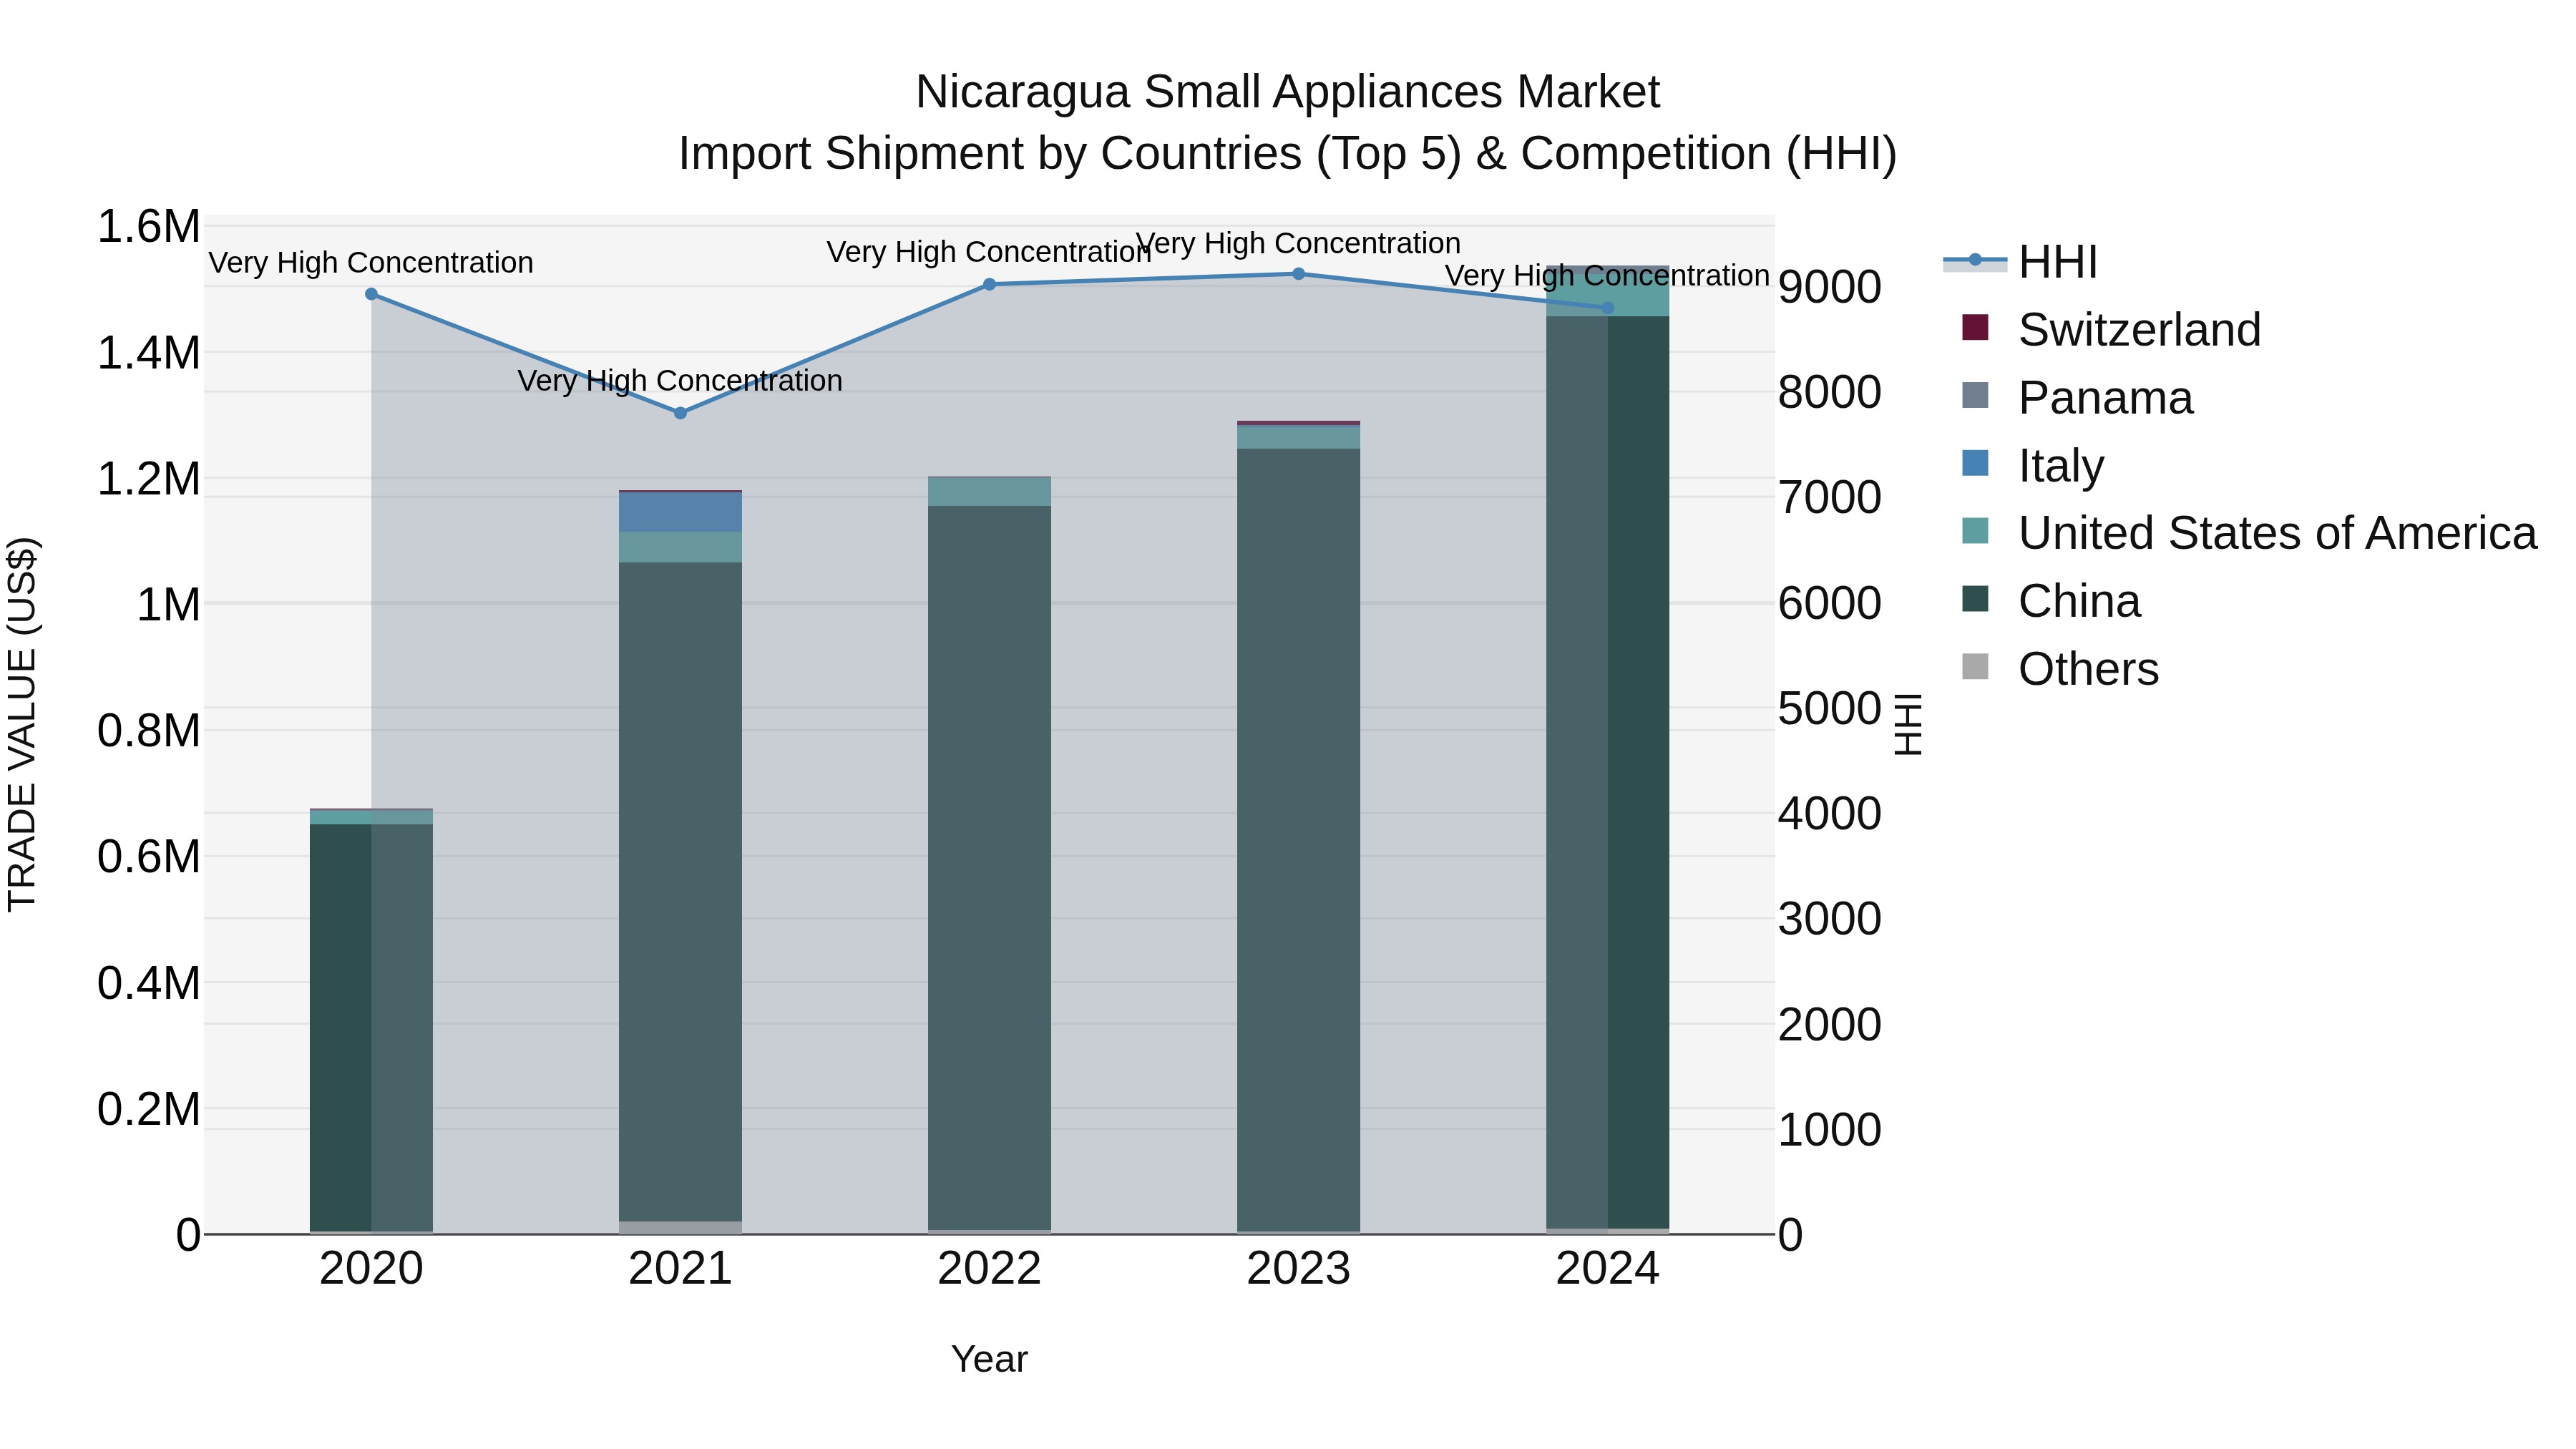Click the Nicaragua Small Appliances Market title
Image resolution: width=2576 pixels, height=1449 pixels.
pyautogui.click(x=1287, y=92)
